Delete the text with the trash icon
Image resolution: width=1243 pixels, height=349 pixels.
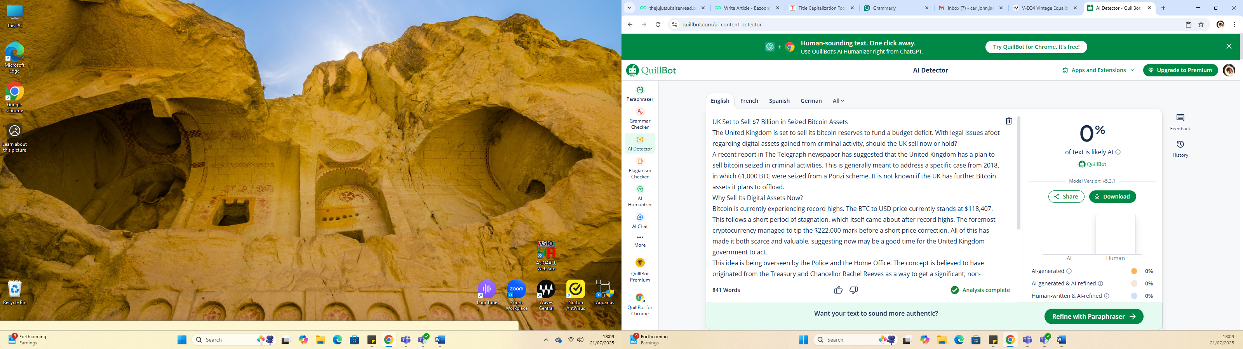point(1008,121)
